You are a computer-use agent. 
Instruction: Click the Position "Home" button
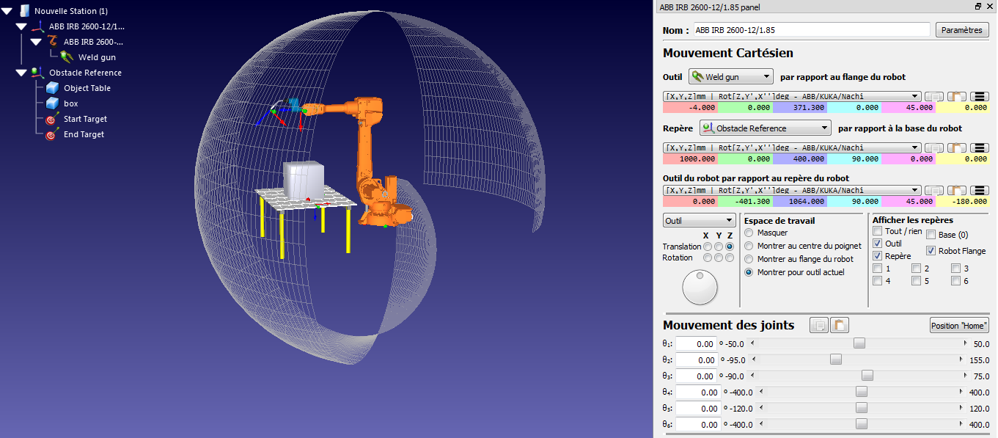[959, 326]
